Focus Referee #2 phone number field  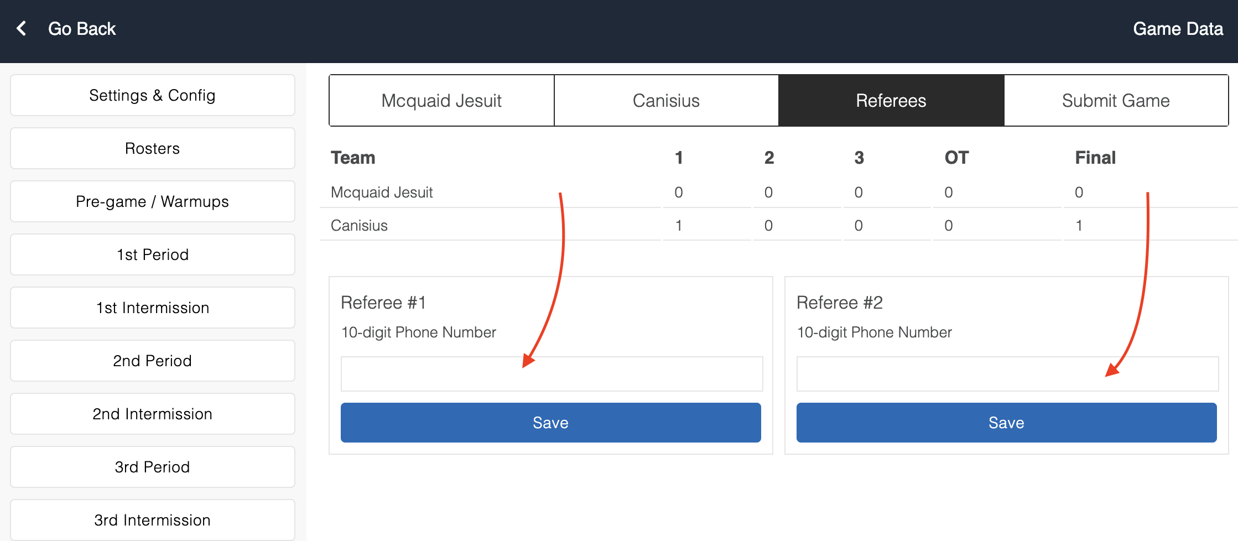click(x=1007, y=374)
